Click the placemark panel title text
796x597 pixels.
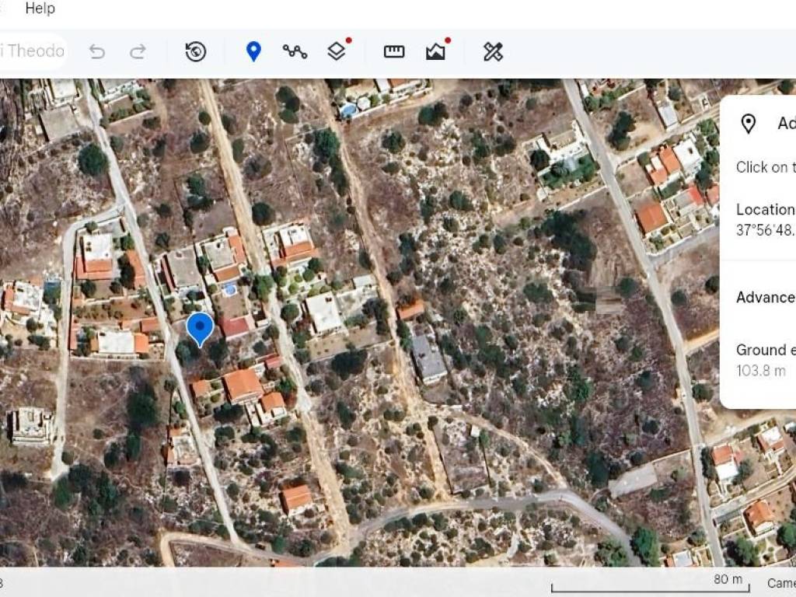pyautogui.click(x=785, y=124)
